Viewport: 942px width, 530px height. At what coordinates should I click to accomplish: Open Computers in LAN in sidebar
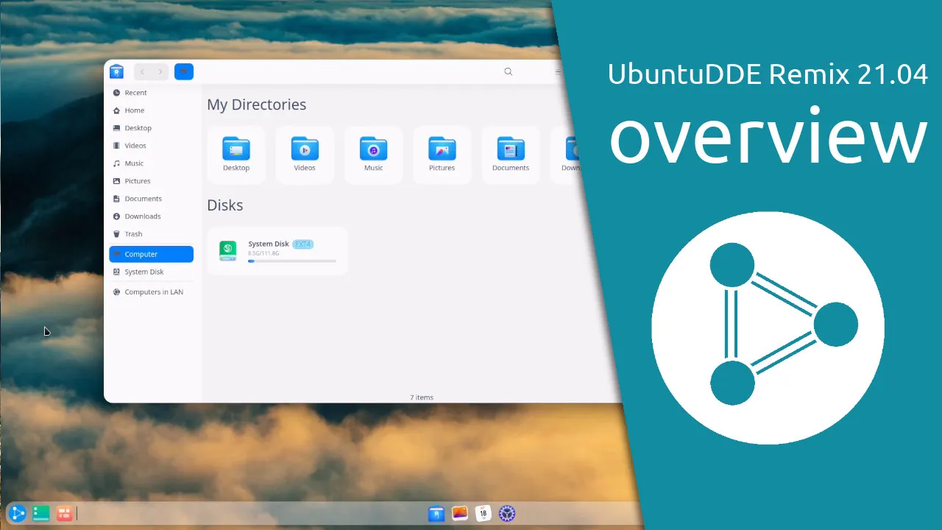[x=152, y=292]
